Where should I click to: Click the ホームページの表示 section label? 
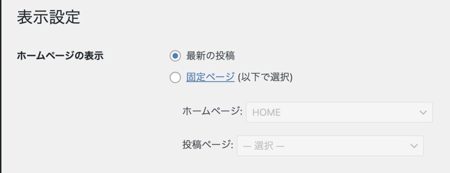(60, 56)
